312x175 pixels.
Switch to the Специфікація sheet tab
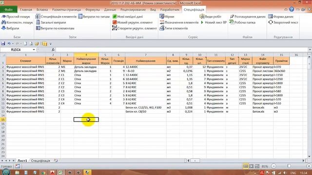(x=40, y=161)
